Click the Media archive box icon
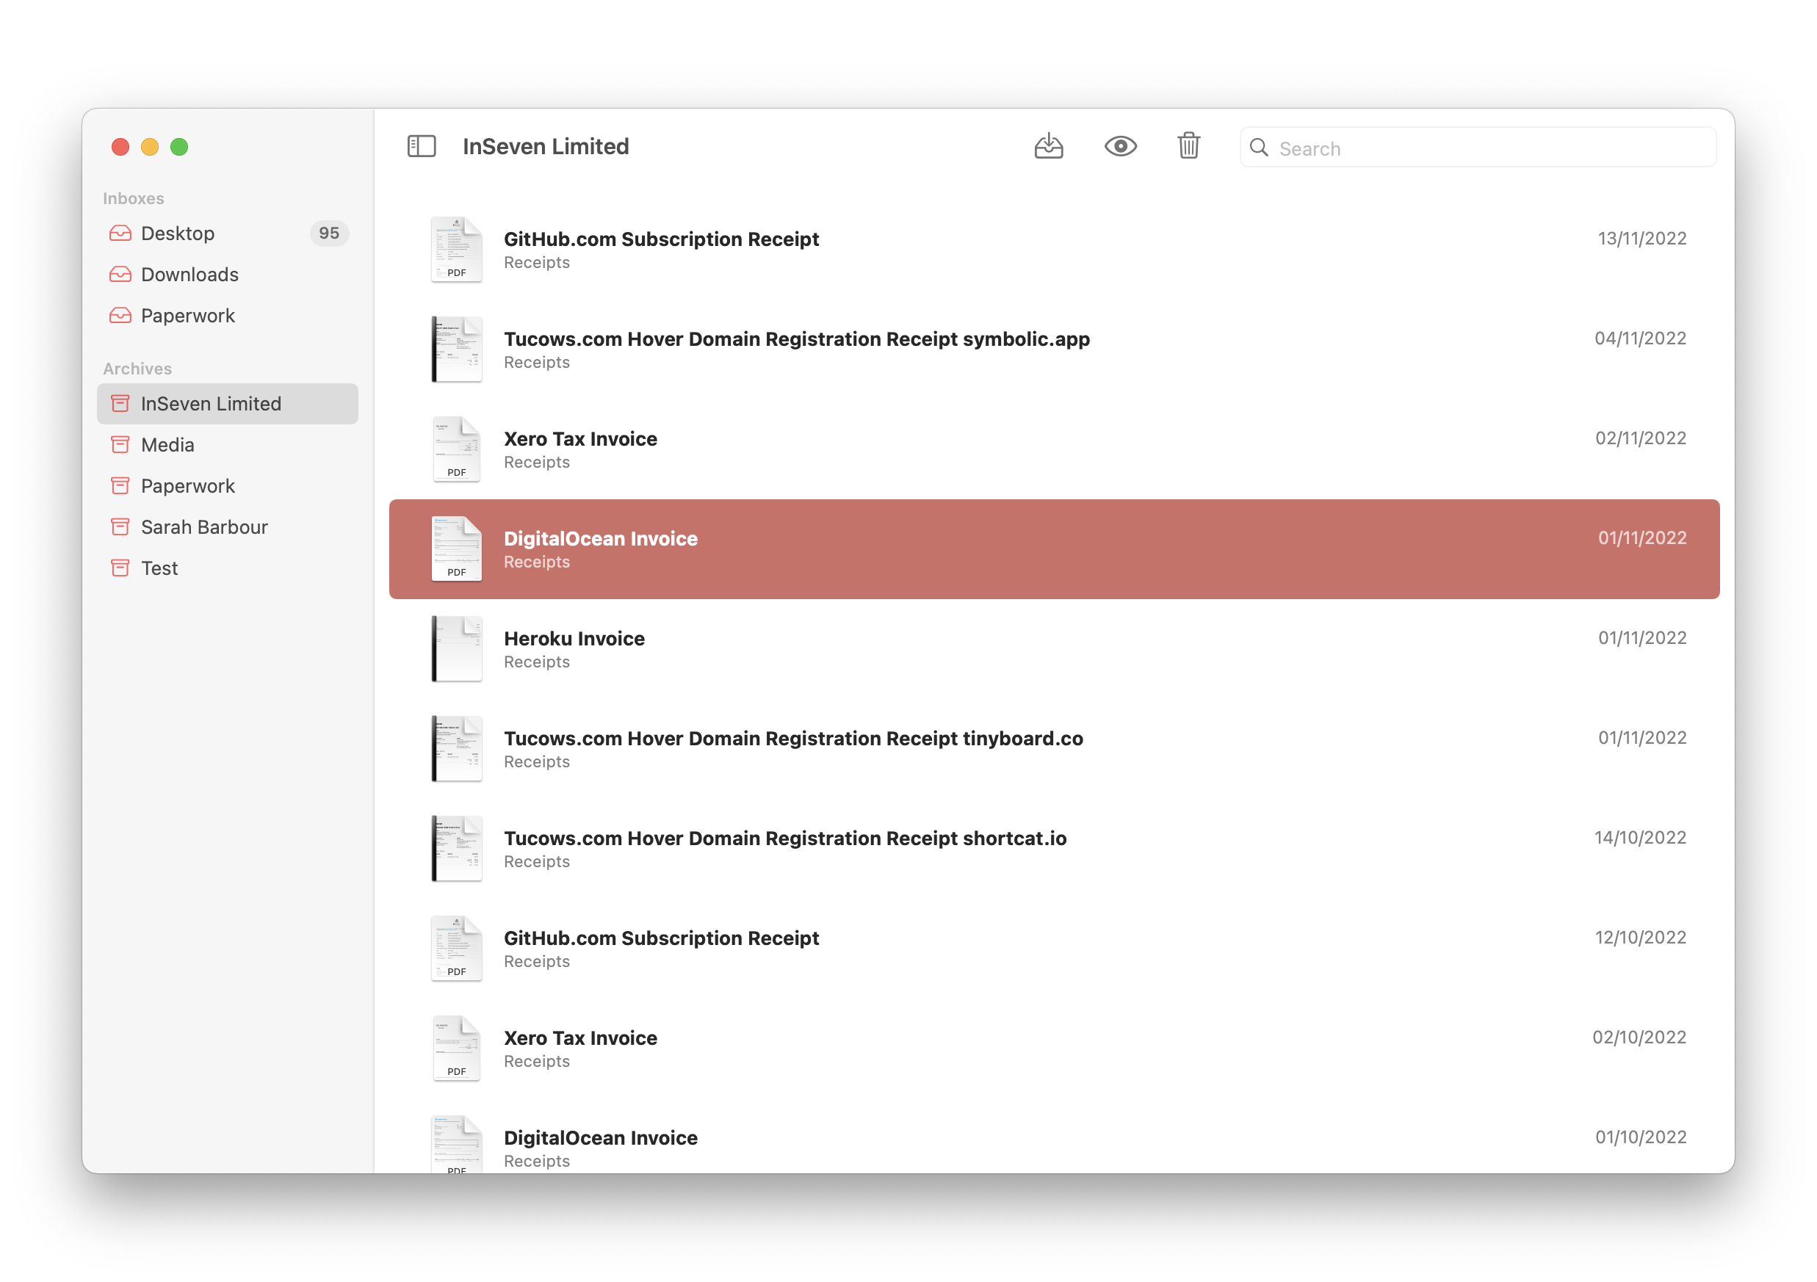Viewport: 1817px width, 1282px height. (x=120, y=445)
